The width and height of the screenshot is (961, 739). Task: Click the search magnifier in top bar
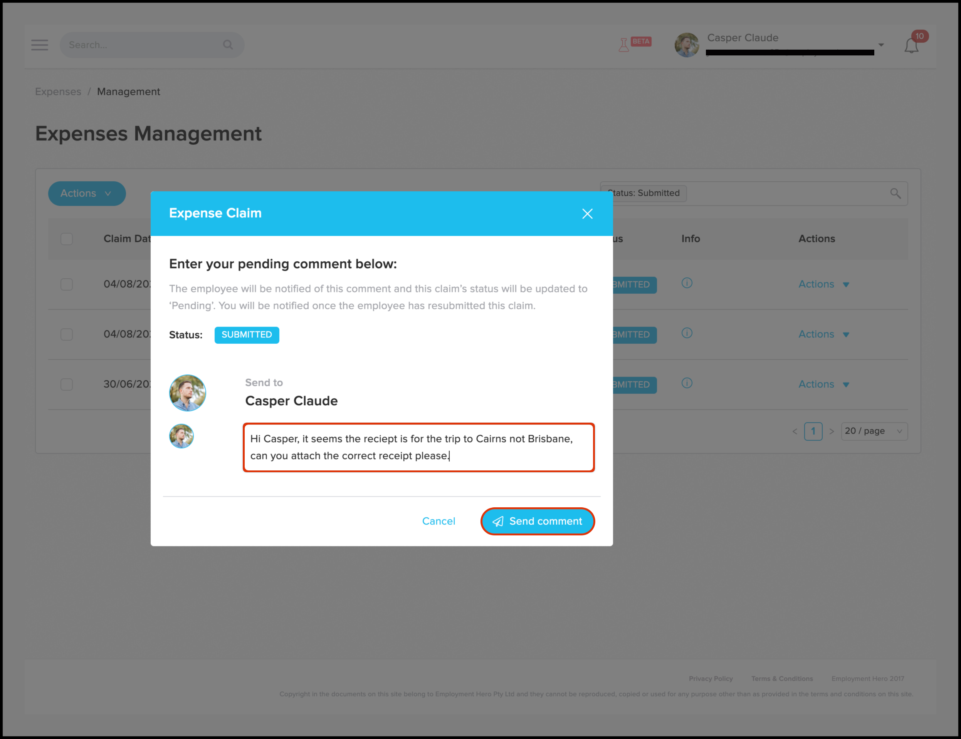click(x=227, y=45)
